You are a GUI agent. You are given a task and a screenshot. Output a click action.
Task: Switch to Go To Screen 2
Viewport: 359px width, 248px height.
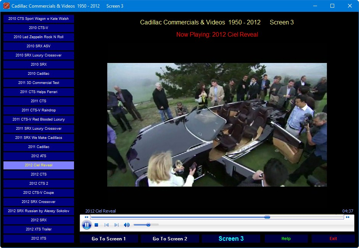pos(170,239)
